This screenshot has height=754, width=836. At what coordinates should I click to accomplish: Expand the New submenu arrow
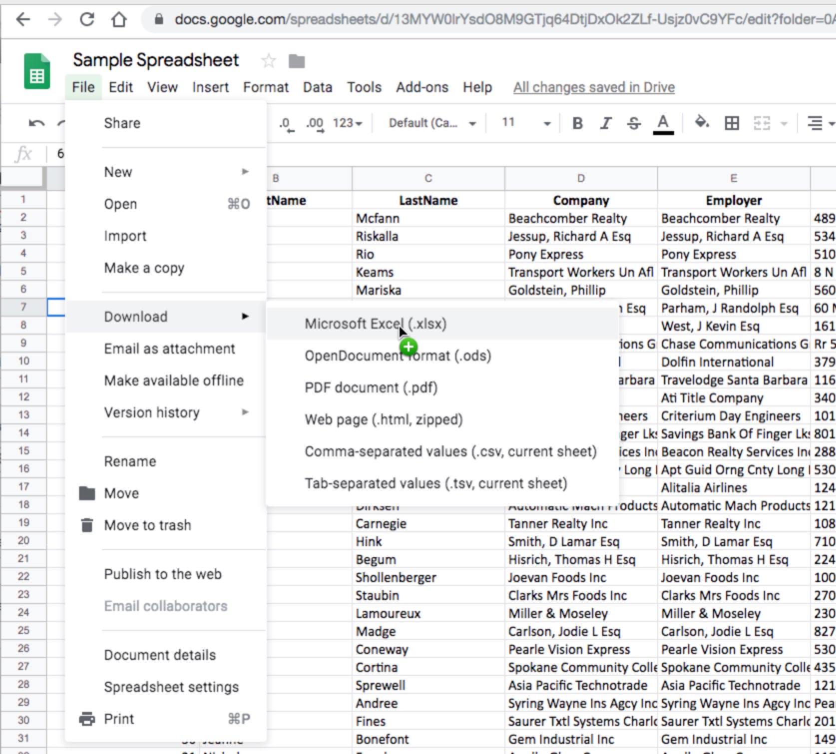point(245,172)
